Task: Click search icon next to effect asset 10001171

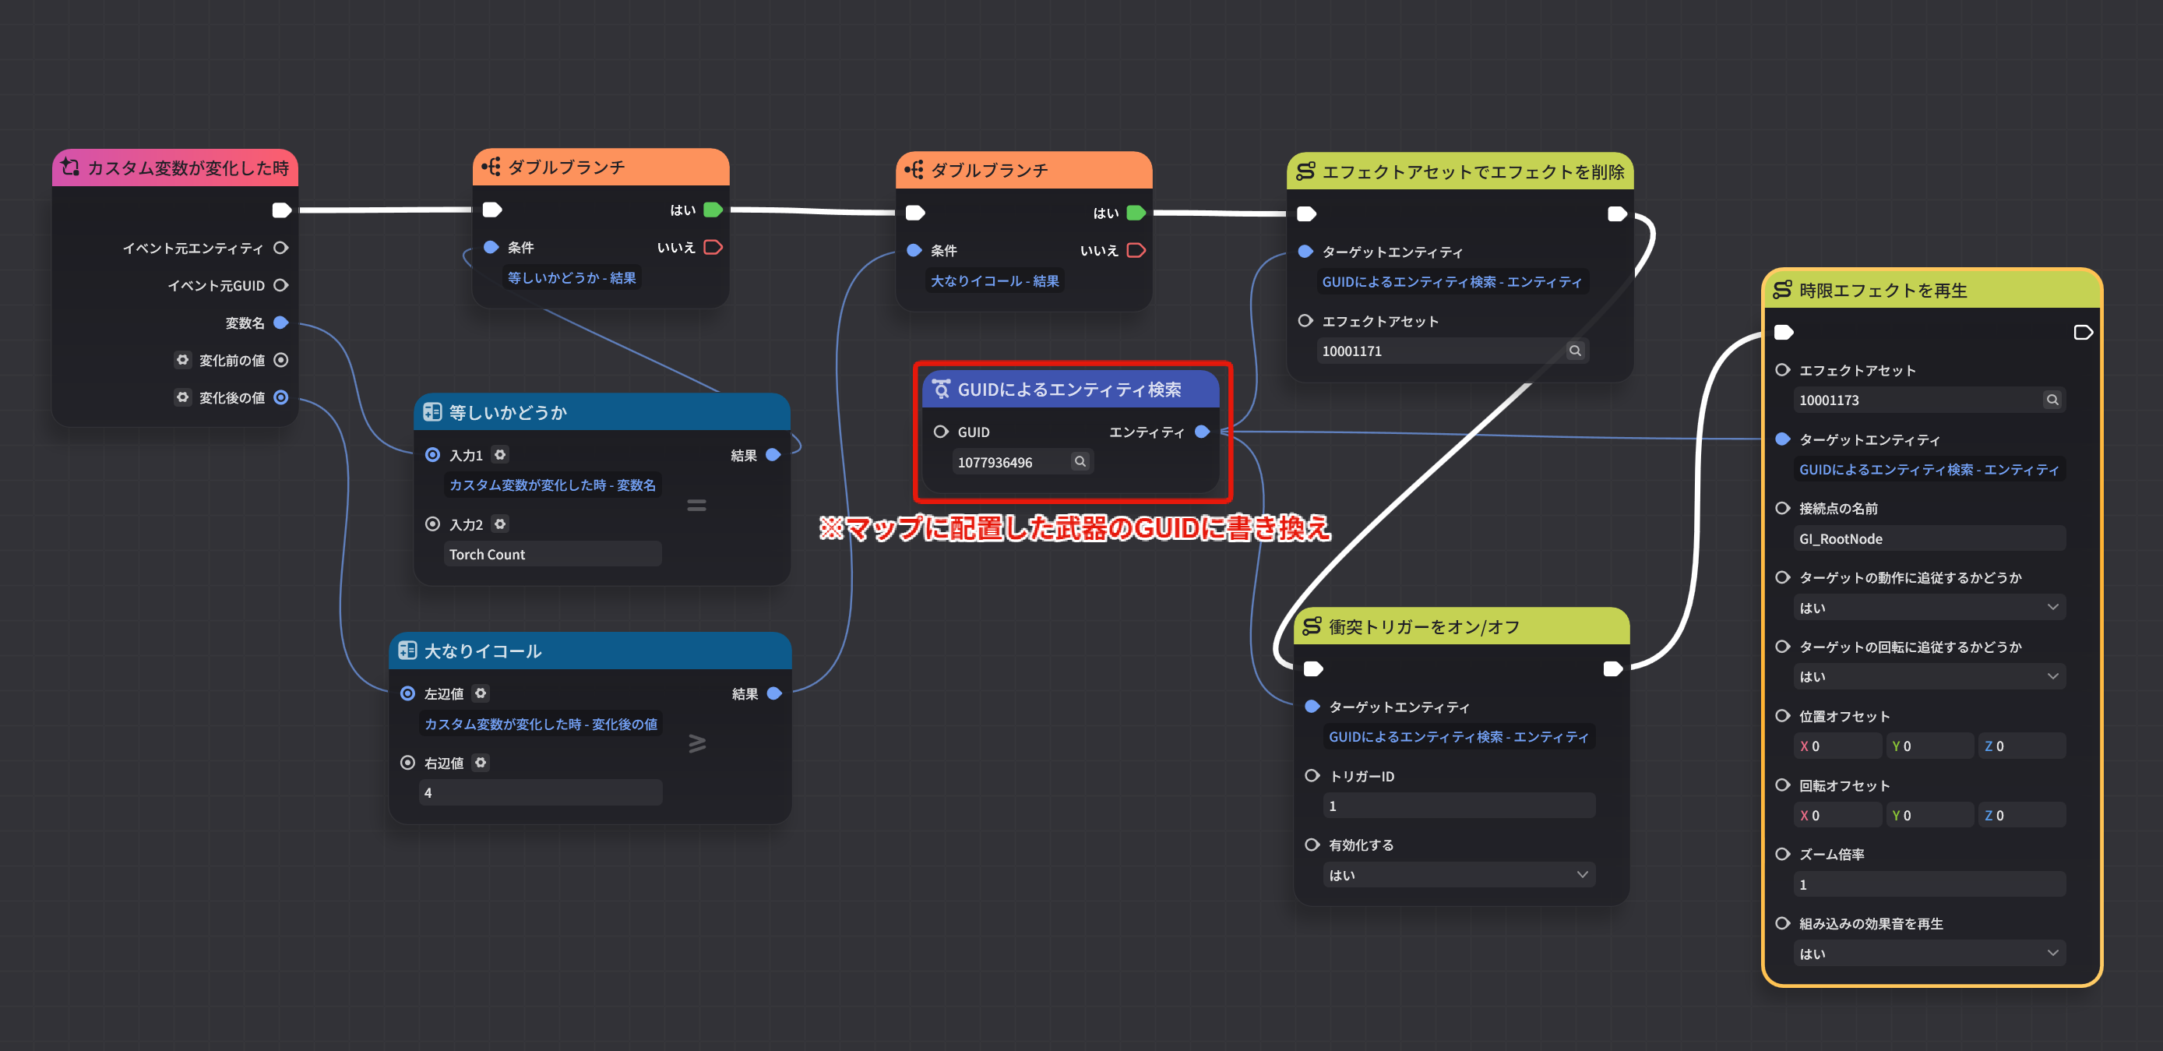Action: tap(1574, 351)
